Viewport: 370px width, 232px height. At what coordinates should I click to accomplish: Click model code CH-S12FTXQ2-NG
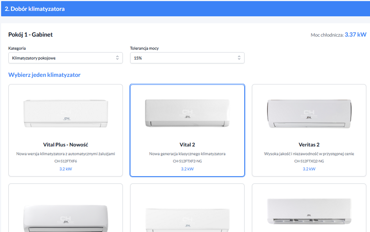309,161
